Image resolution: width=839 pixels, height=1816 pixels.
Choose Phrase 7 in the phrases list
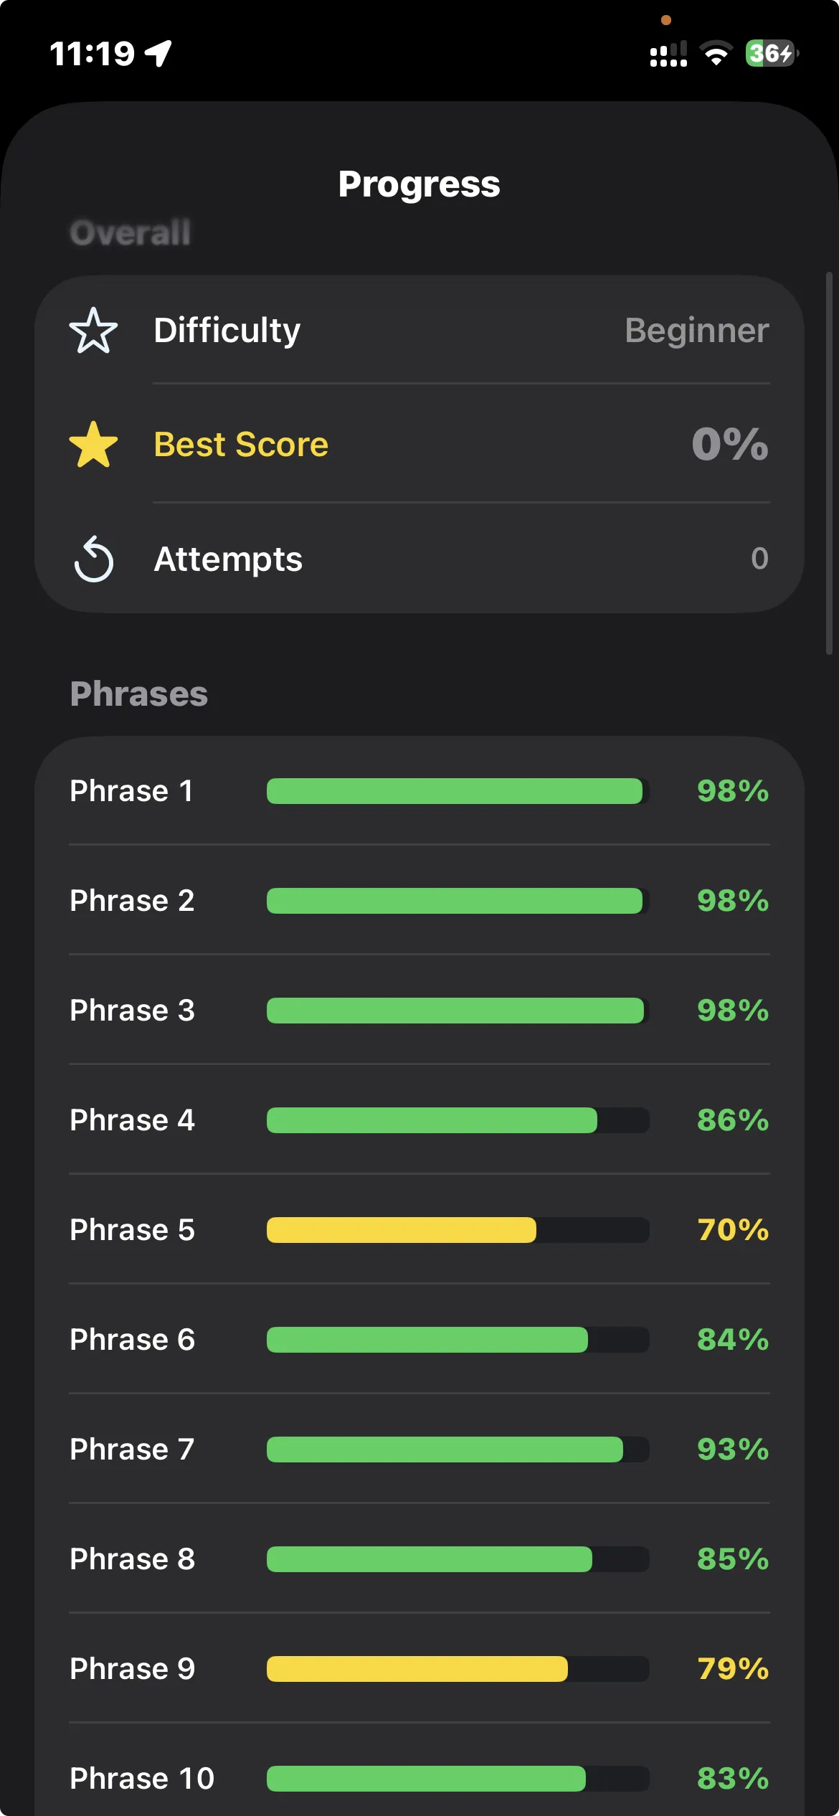132,1450
